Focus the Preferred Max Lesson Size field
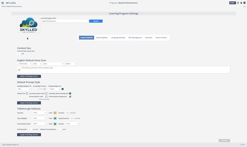247x147 pixels. (19, 54)
